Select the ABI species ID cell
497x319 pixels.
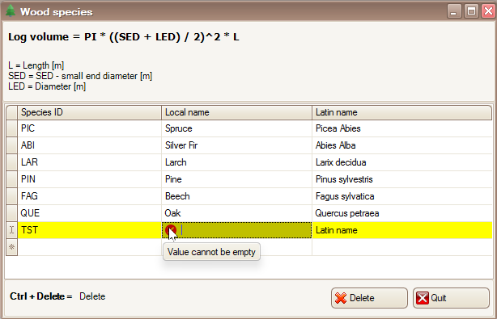pos(89,145)
